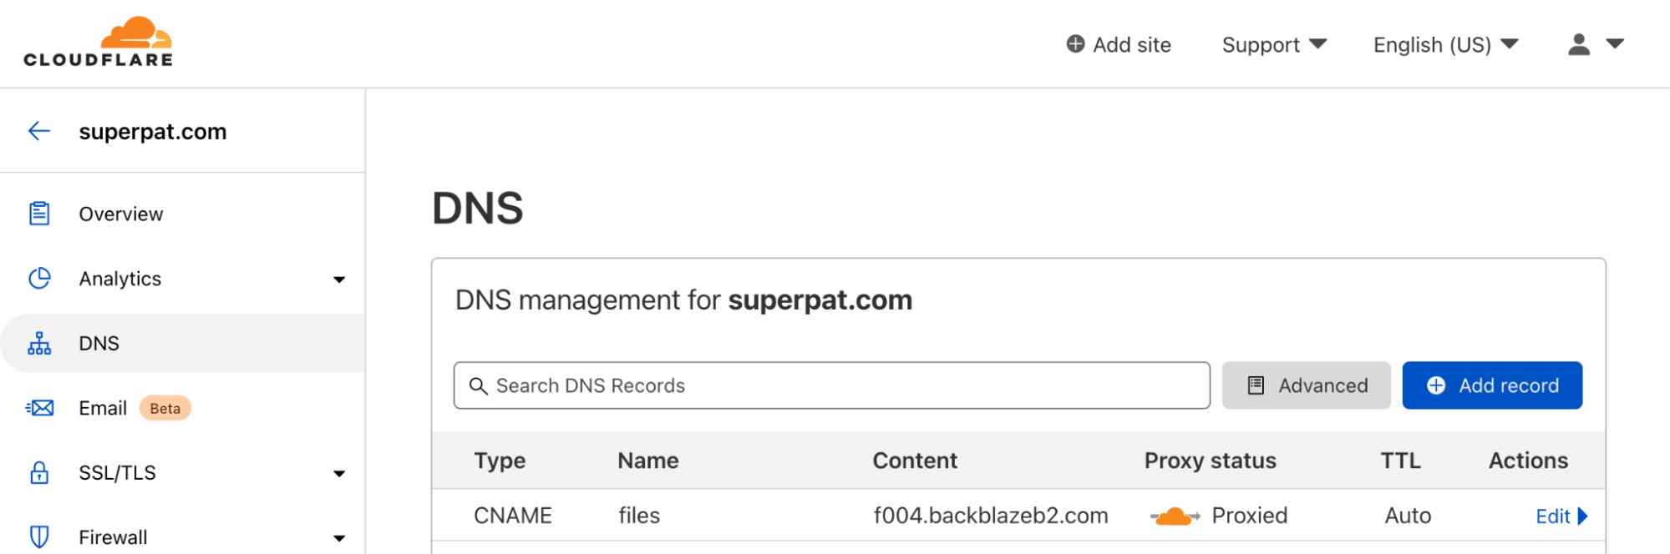This screenshot has height=554, width=1670.
Task: Select Email from the sidebar menu
Action: pos(102,408)
